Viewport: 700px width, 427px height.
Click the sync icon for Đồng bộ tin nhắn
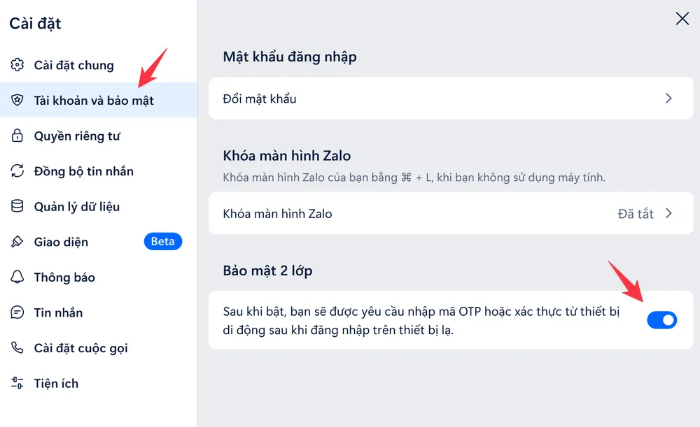click(x=17, y=171)
